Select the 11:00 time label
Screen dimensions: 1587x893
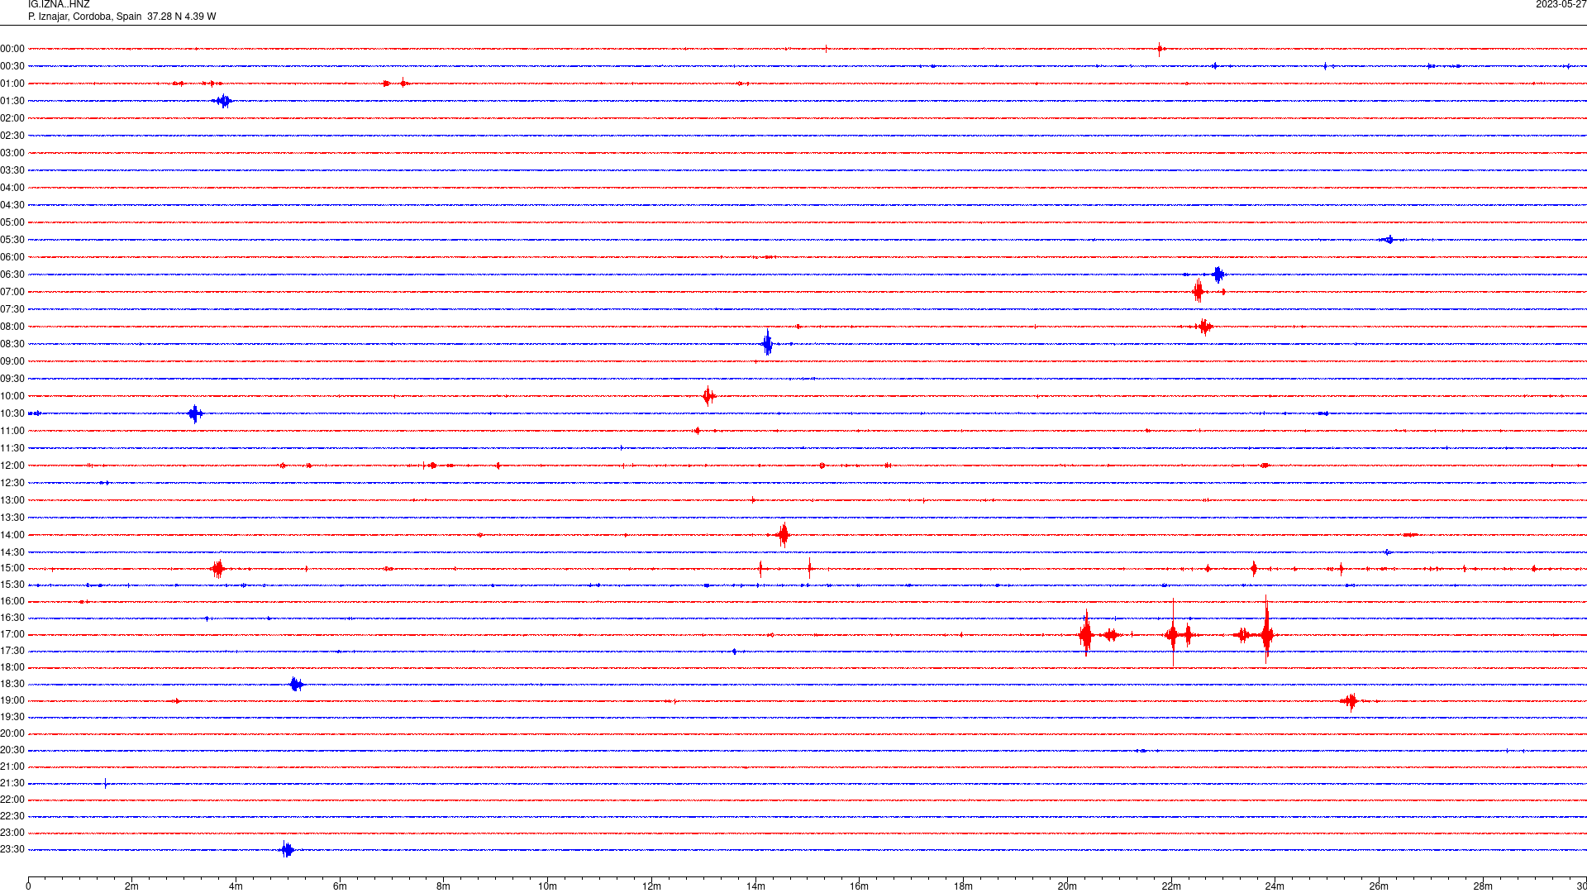click(12, 431)
